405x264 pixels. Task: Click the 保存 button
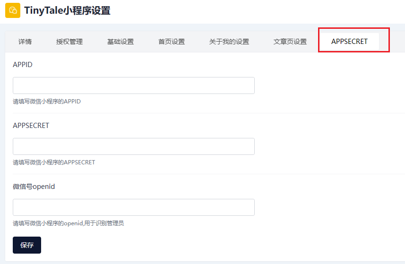point(27,245)
